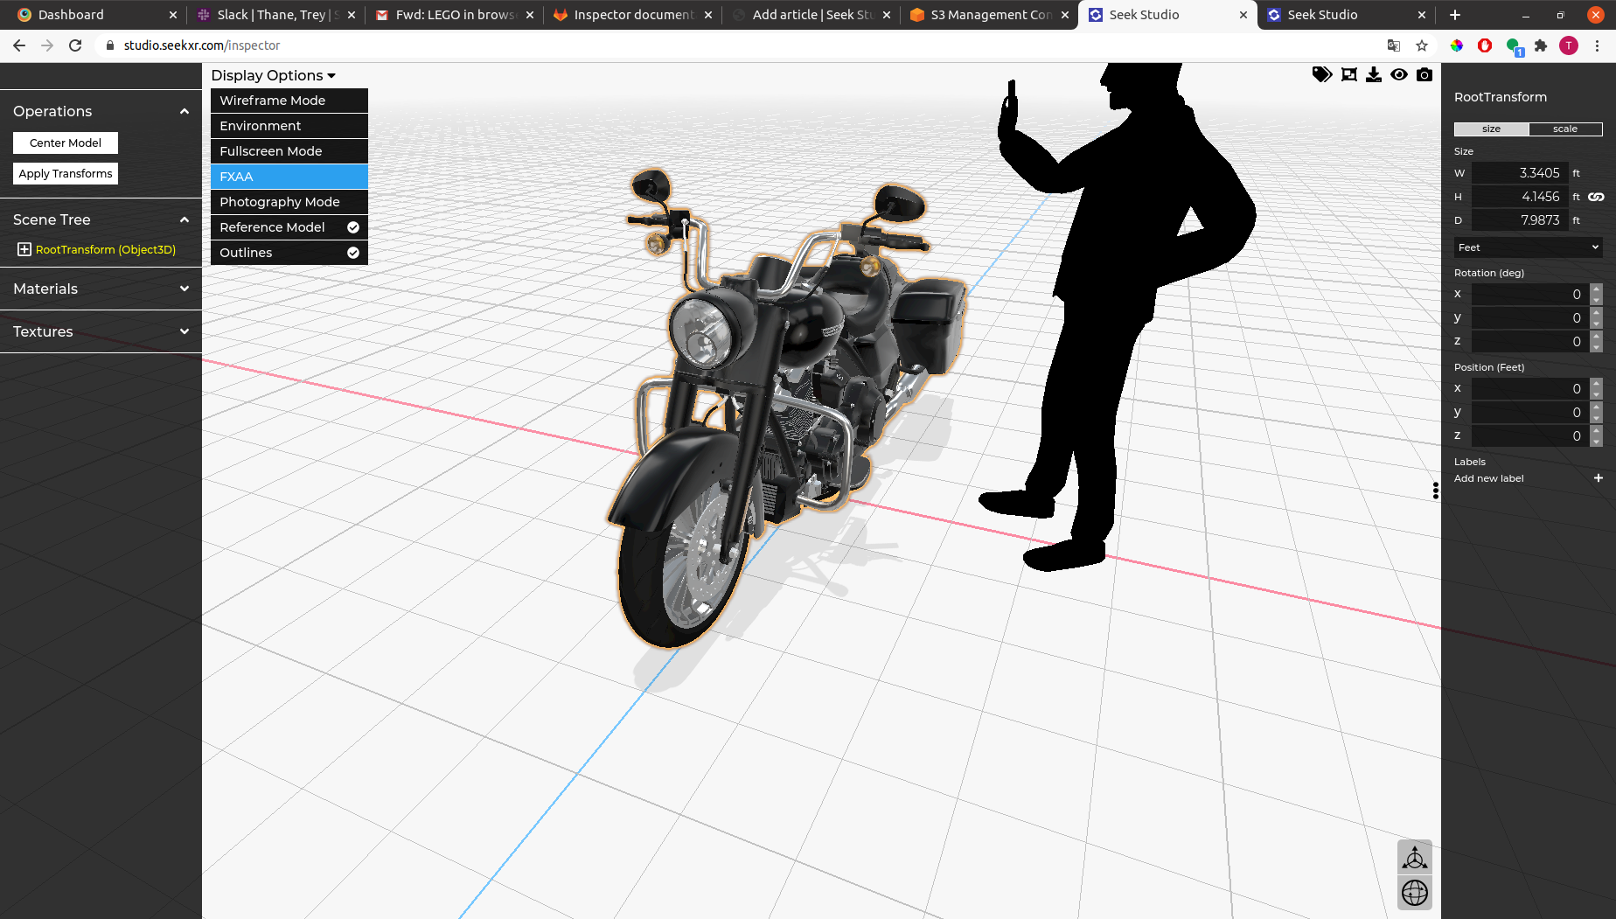Click rotation y value field
Image resolution: width=1616 pixels, height=919 pixels.
[x=1530, y=317]
